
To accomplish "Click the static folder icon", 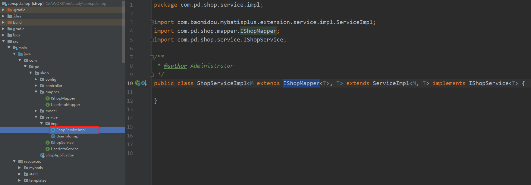I will click(26, 174).
